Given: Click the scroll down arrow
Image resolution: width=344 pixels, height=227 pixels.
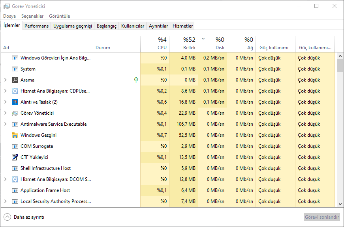Looking at the screenshot, I should (340, 204).
